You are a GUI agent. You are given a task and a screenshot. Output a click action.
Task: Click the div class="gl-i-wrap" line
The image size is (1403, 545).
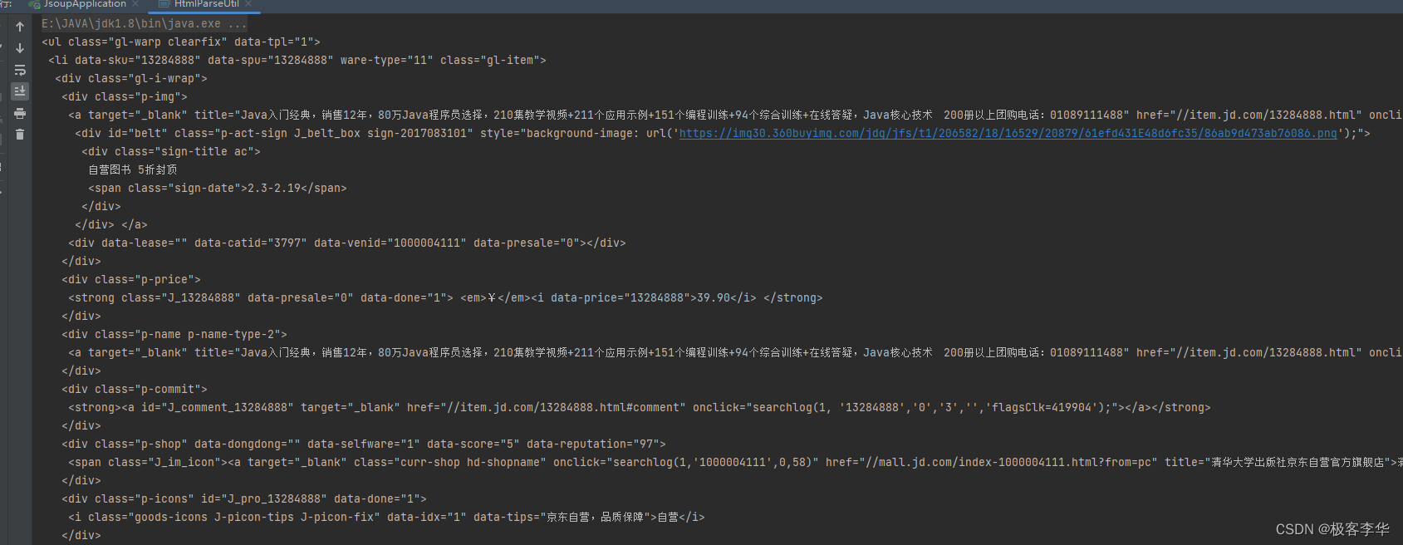131,78
